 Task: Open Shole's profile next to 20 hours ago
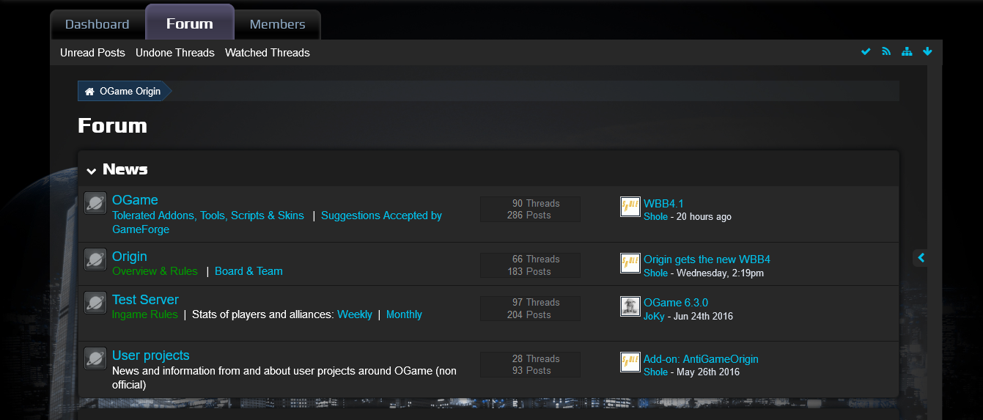(655, 217)
